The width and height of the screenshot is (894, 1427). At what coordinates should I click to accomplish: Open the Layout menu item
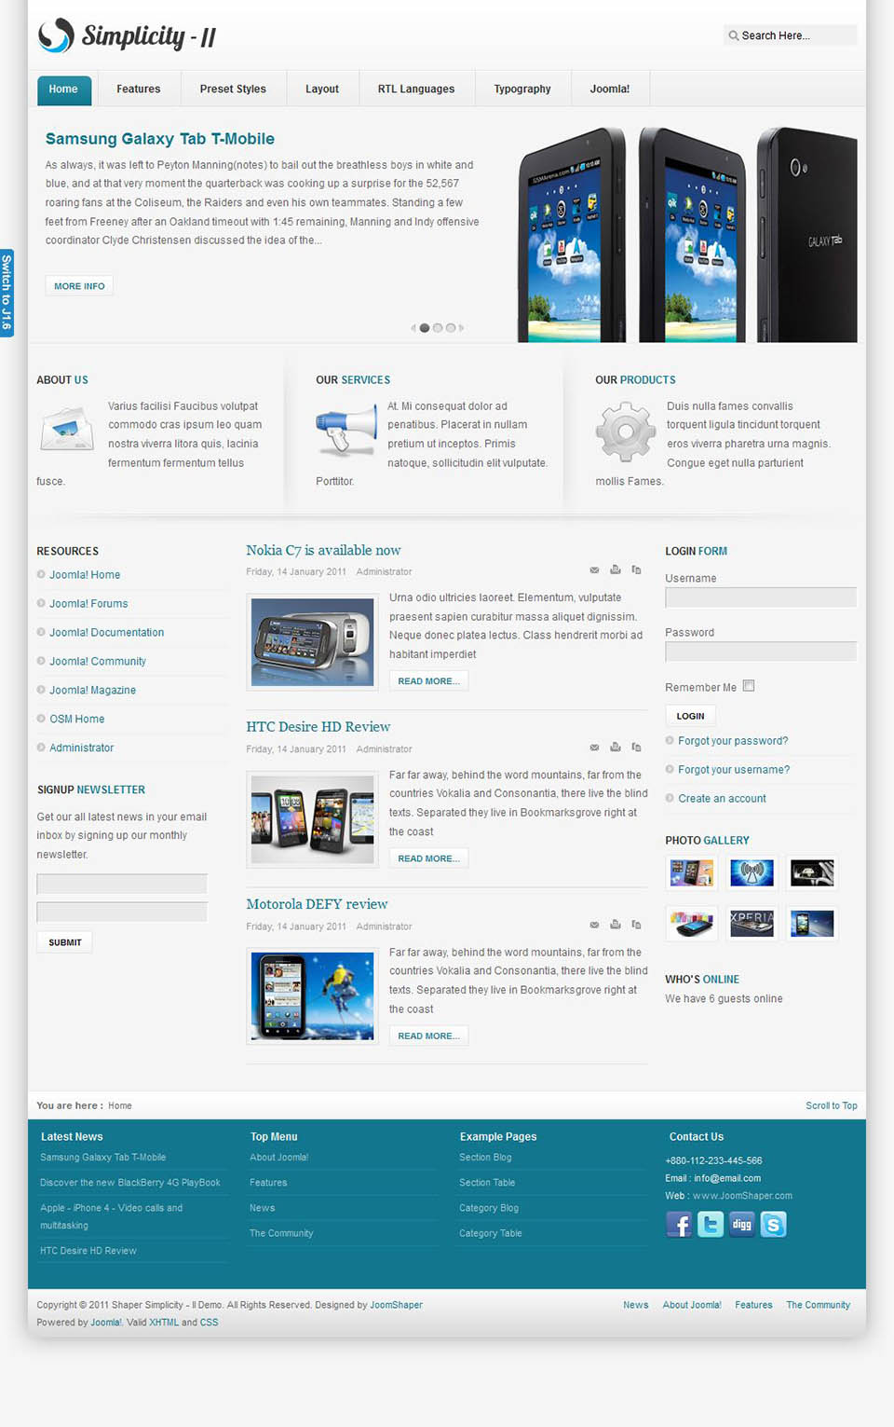tap(322, 89)
